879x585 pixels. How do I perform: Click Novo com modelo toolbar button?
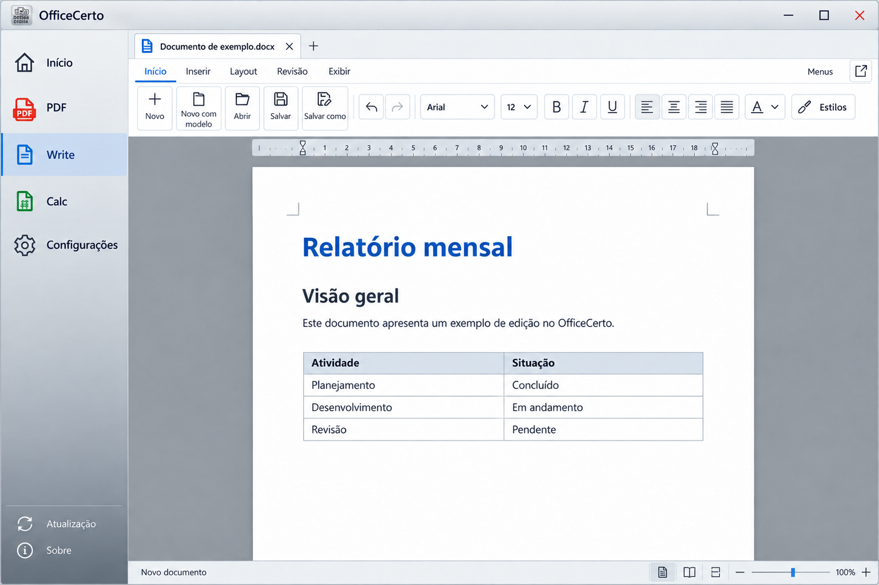pos(198,108)
